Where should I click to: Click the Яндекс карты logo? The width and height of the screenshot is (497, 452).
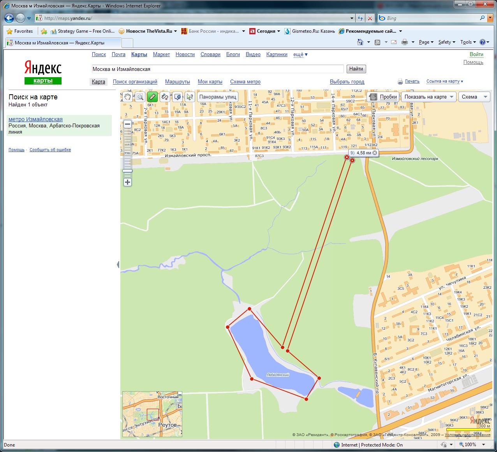[x=43, y=72]
